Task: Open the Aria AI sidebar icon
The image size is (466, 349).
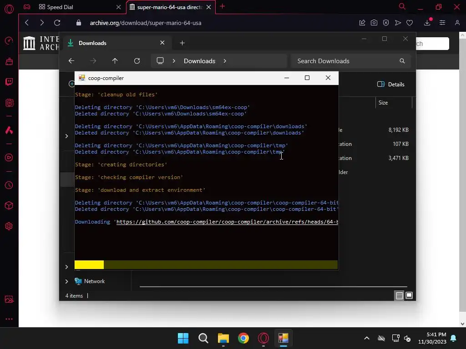Action: point(9,130)
